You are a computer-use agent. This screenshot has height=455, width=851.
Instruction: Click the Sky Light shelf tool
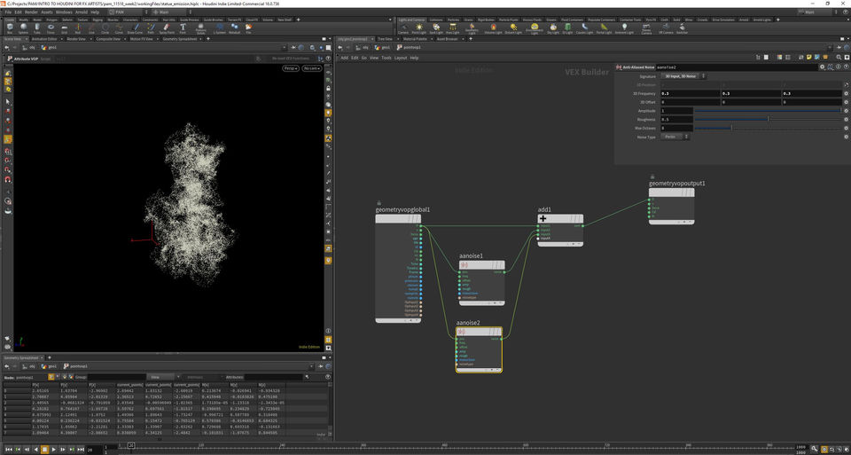[x=551, y=28]
